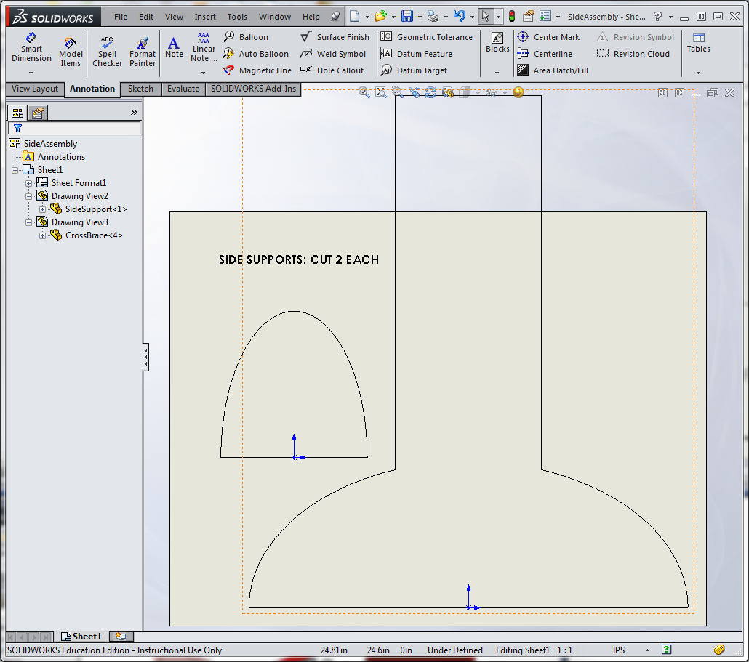Viewport: 749px width, 662px height.
Task: Expand the CrossBrace<4> node
Action: (x=42, y=235)
